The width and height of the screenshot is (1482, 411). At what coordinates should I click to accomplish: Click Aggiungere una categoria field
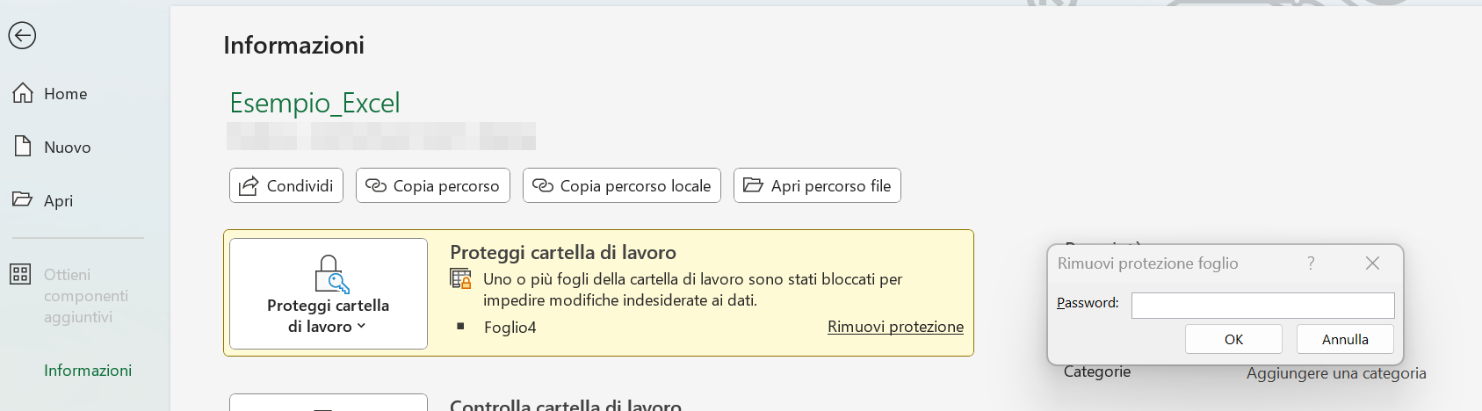click(1335, 373)
